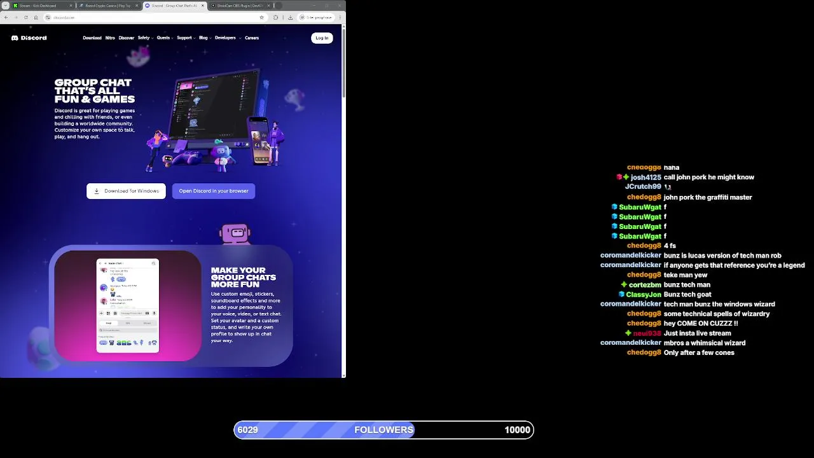This screenshot has height=458, width=814.
Task: Click the MAKE YOUR GROUP CHATS MORE FUN heading
Action: (243, 277)
